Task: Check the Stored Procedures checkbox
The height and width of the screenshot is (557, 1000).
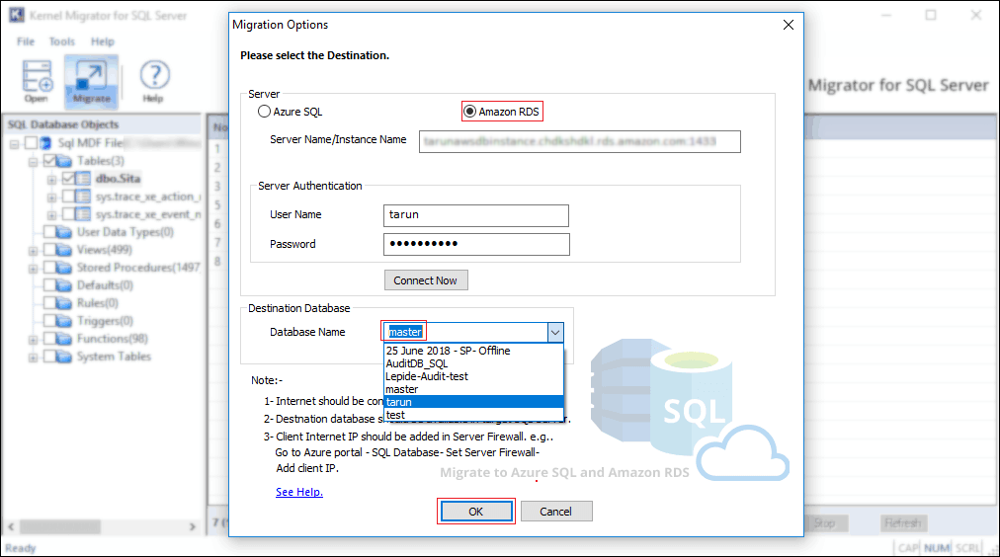Action: coord(49,268)
